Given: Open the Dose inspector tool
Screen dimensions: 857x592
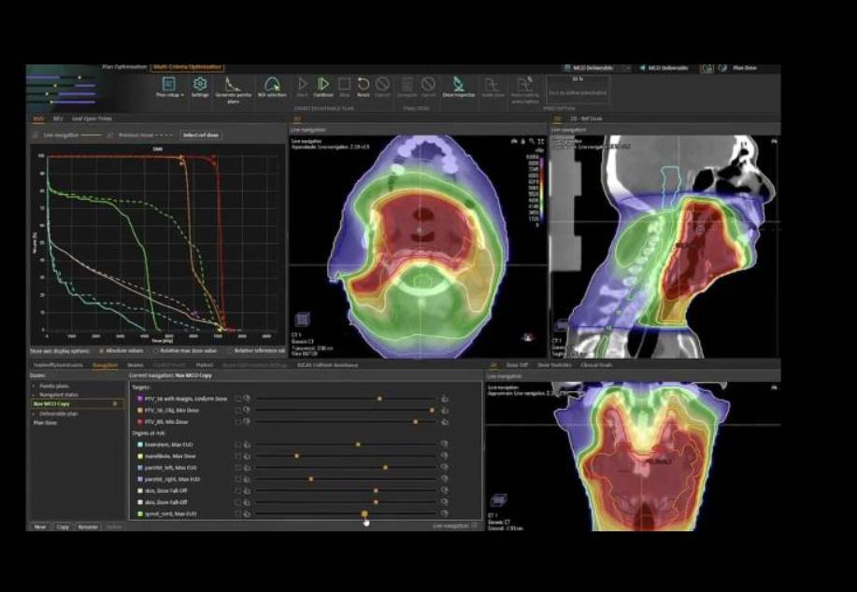Looking at the screenshot, I should tap(460, 86).
